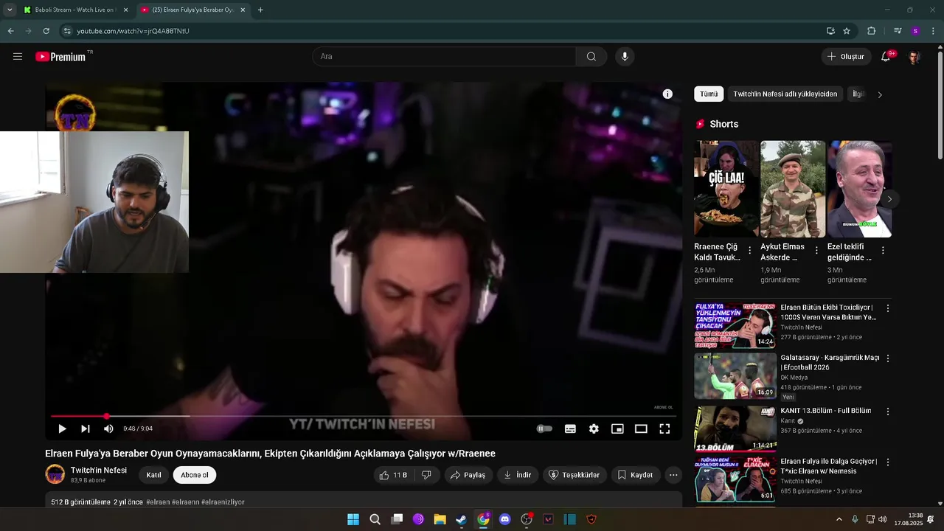Click the search magnifier button
The height and width of the screenshot is (531, 944).
tap(591, 57)
